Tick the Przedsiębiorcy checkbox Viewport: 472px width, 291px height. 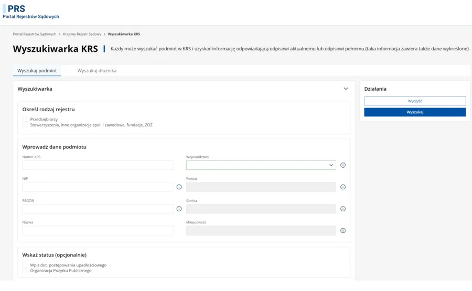(25, 120)
